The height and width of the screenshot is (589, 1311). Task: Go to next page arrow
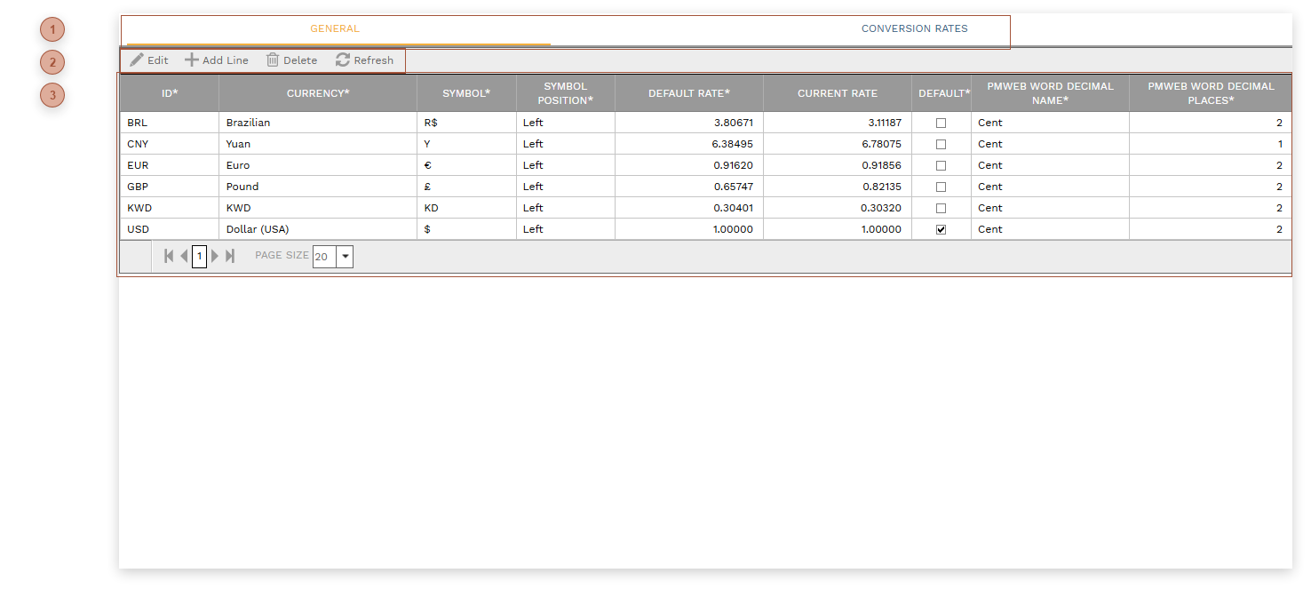coord(215,257)
